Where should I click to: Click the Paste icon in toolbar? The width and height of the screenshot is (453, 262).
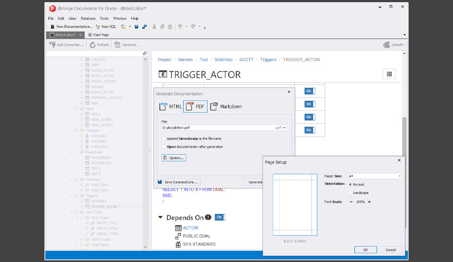coord(170,27)
